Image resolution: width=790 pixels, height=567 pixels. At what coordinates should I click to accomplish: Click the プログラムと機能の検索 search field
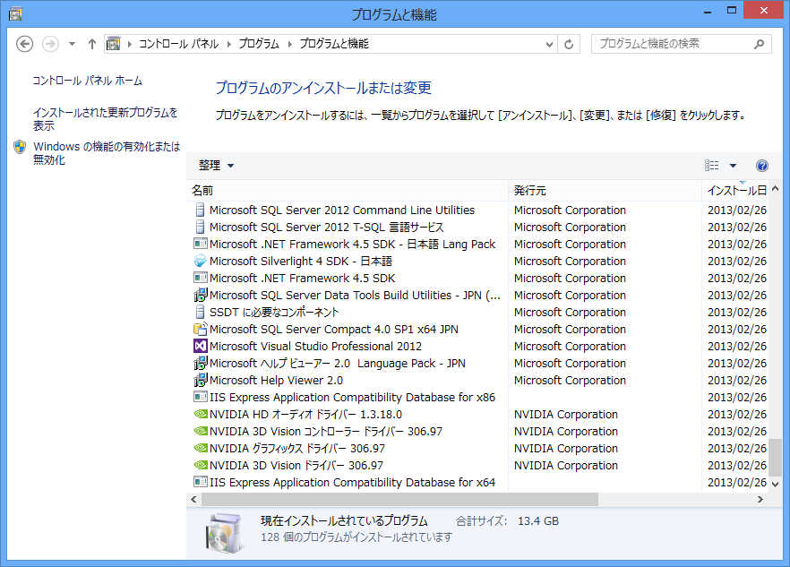(674, 44)
